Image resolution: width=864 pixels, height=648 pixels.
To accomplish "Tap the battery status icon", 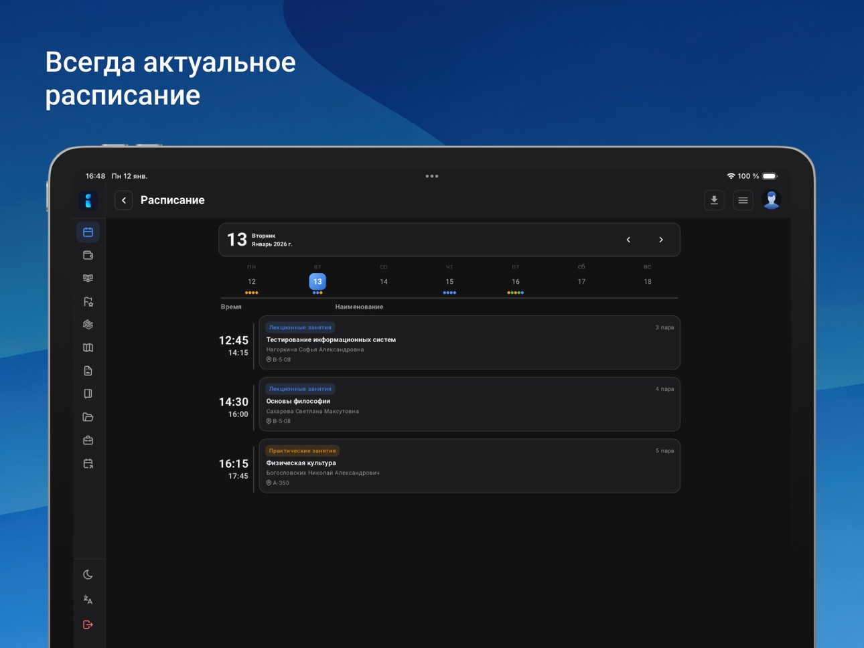I will [x=770, y=176].
